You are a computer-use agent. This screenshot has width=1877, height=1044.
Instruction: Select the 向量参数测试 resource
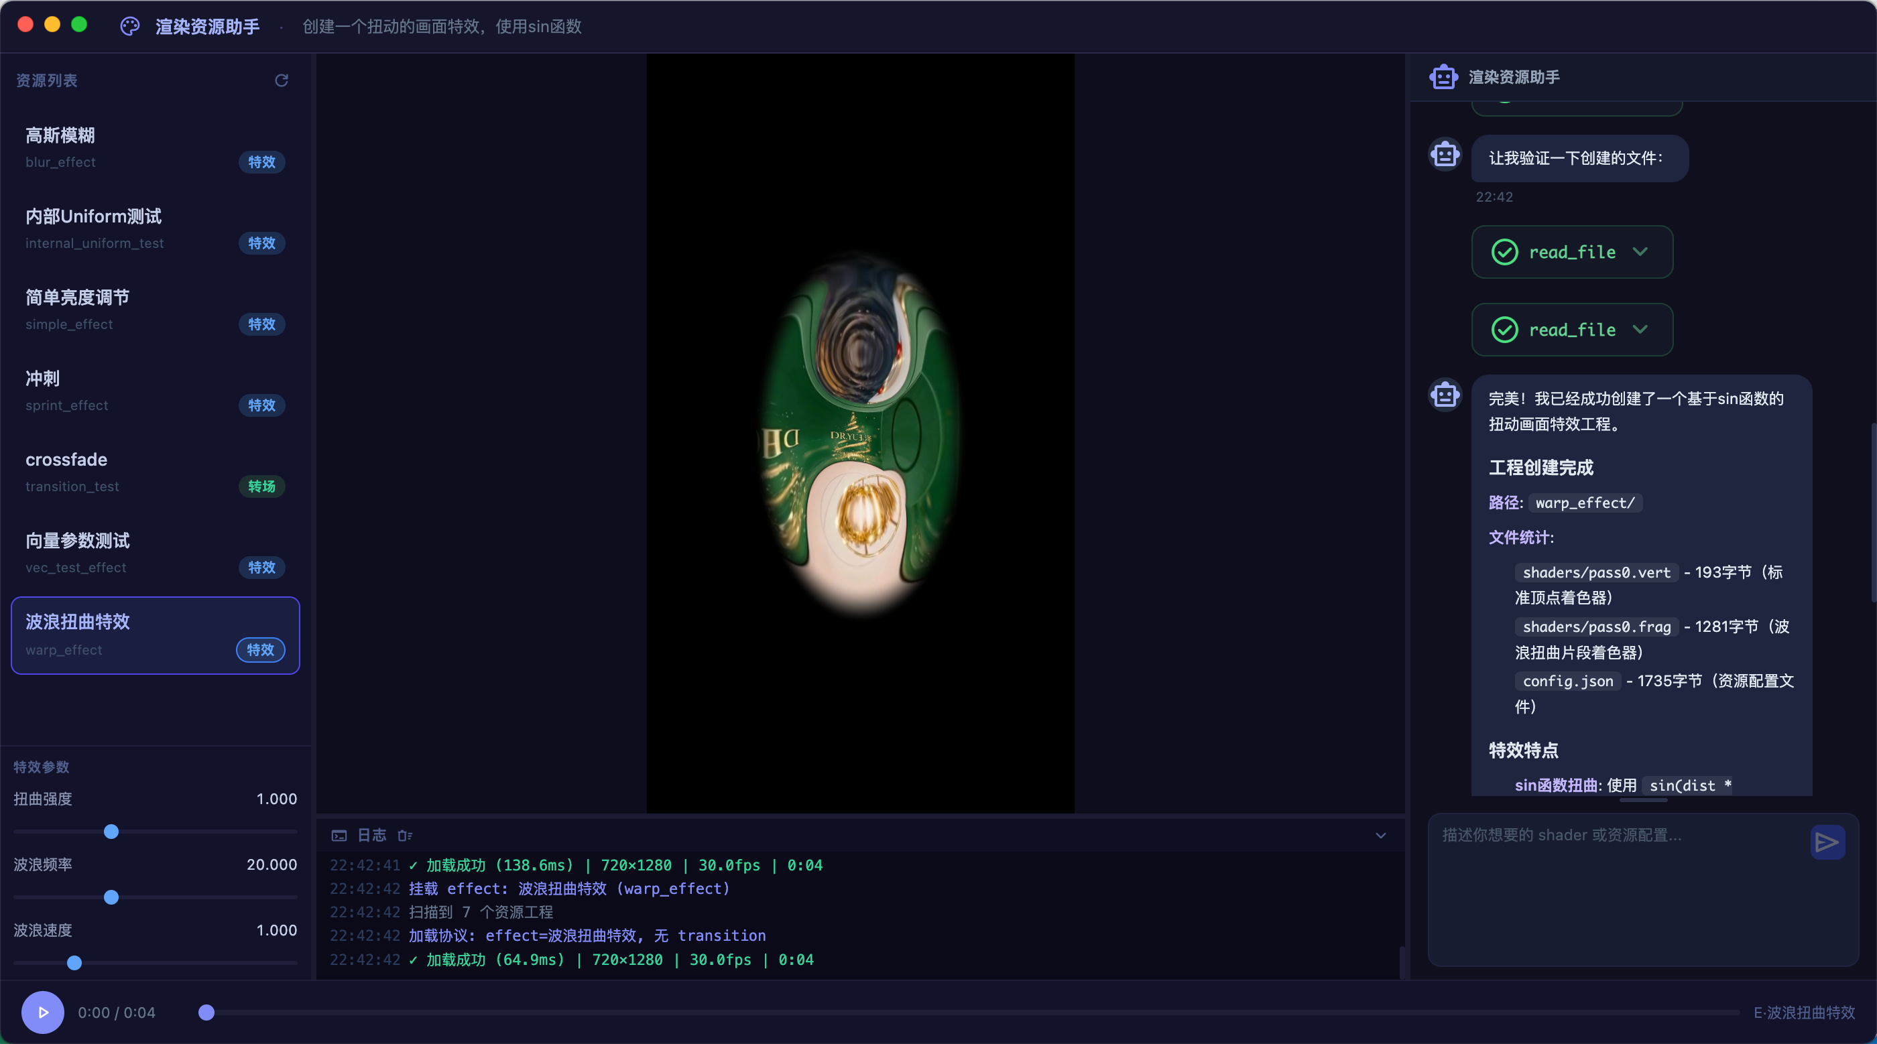click(156, 553)
